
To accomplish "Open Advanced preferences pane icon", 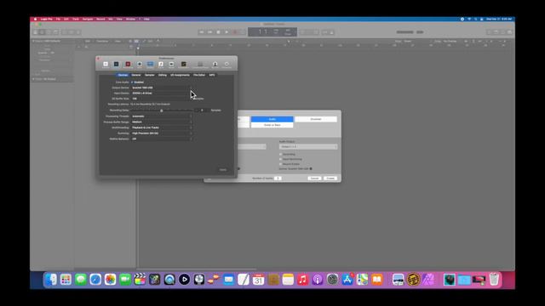I will (227, 65).
